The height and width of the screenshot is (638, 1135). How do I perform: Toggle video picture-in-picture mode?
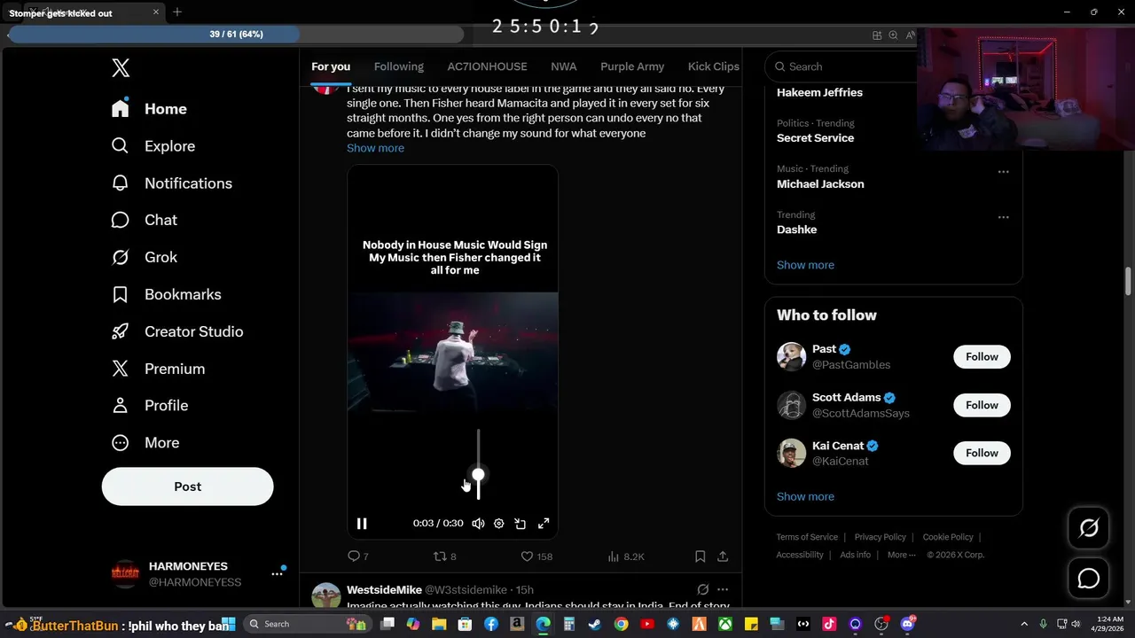click(521, 524)
